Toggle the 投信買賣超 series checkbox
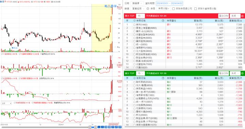This screenshot has width=245, height=129. [x=2, y=78]
